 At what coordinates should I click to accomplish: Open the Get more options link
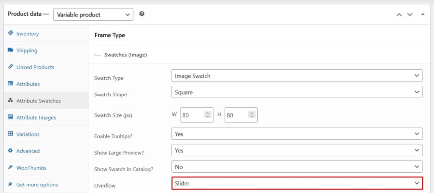(x=37, y=185)
